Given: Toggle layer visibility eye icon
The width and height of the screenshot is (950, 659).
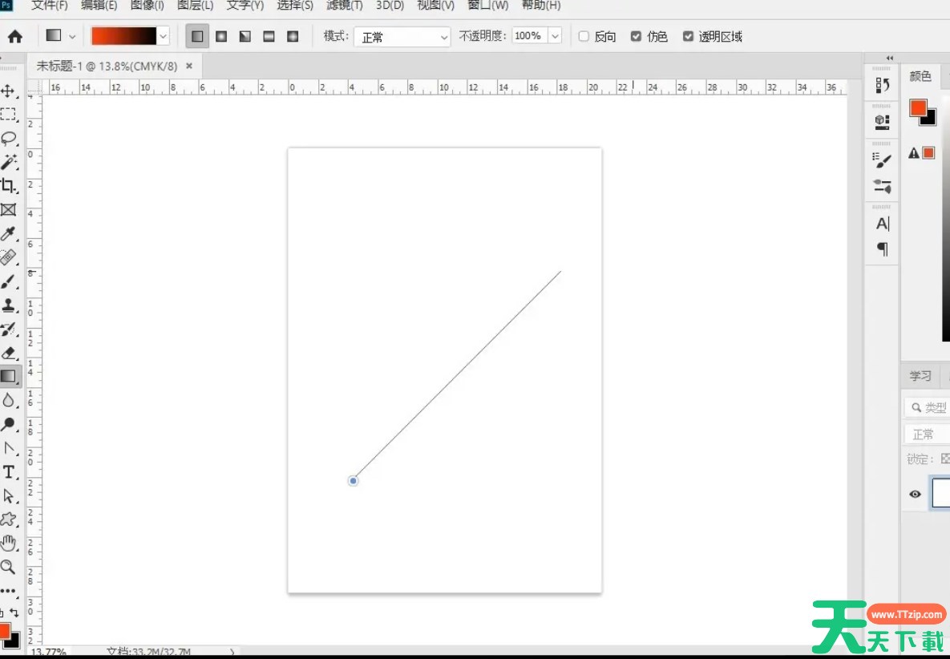Looking at the screenshot, I should tap(915, 495).
